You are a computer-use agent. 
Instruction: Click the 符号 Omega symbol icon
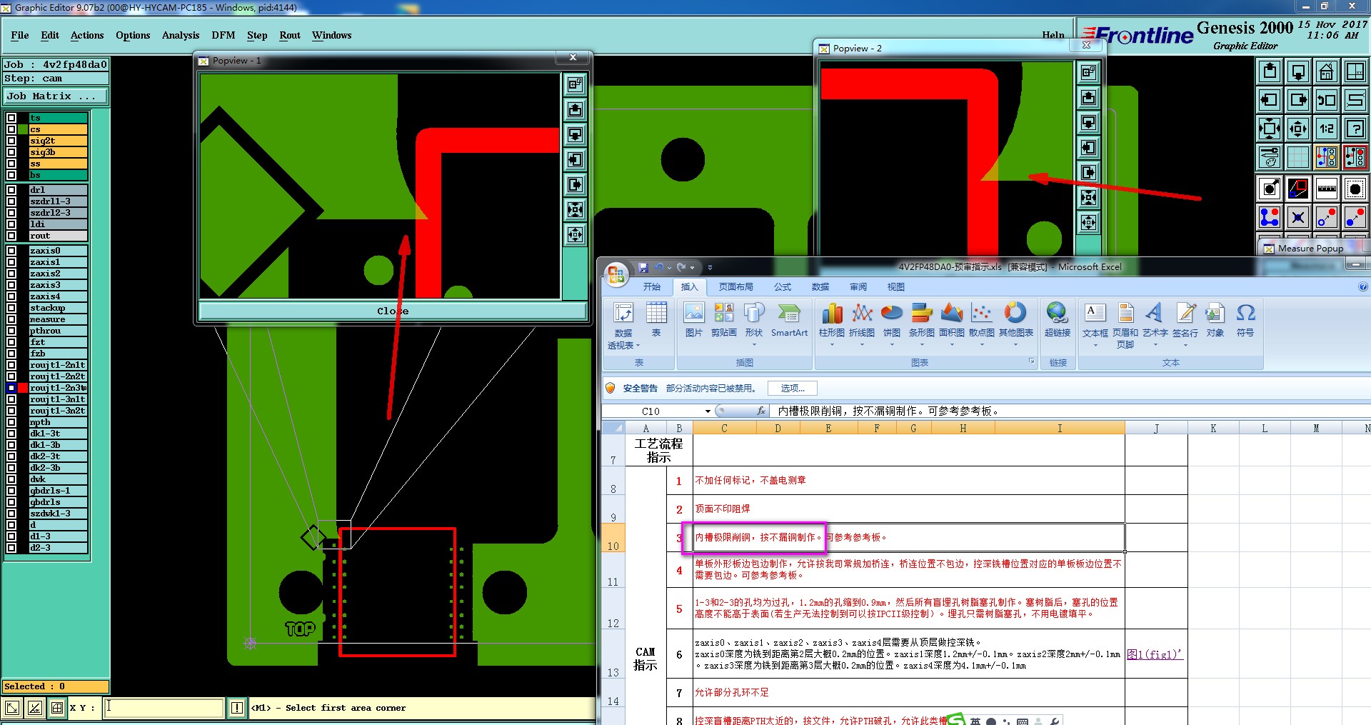[1245, 319]
